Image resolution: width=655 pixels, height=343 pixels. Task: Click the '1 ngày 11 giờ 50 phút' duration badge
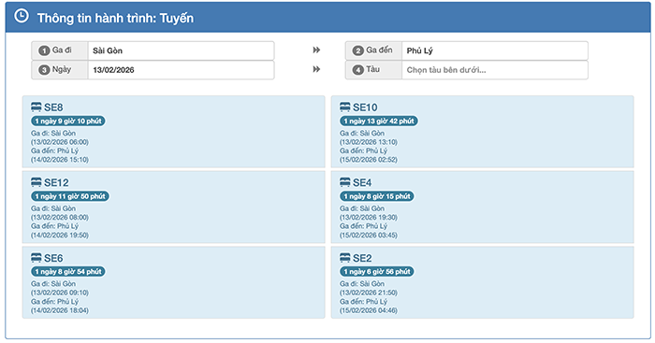tap(70, 196)
